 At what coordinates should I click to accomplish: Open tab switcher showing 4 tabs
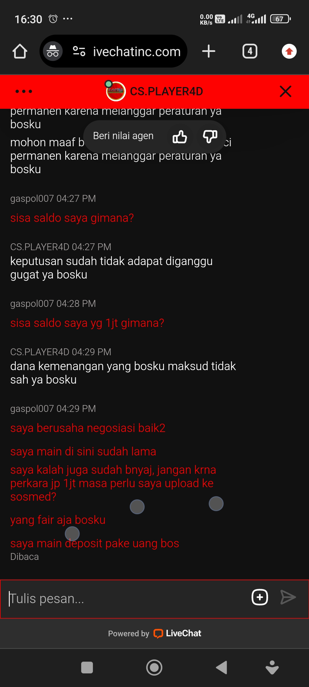pos(250,51)
